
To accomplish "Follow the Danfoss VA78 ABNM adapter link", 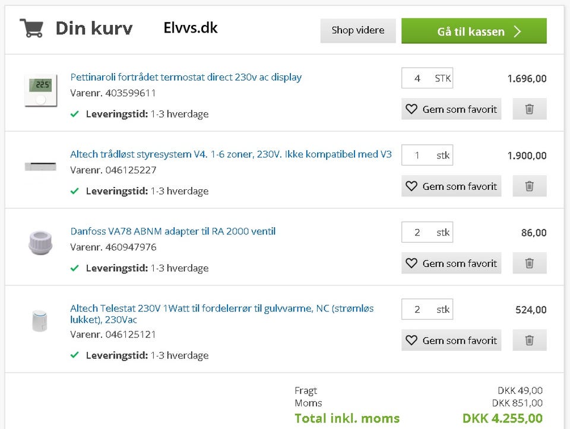I will click(173, 231).
